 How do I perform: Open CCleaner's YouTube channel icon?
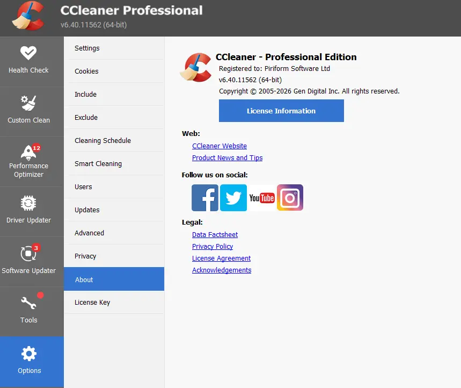coord(262,198)
